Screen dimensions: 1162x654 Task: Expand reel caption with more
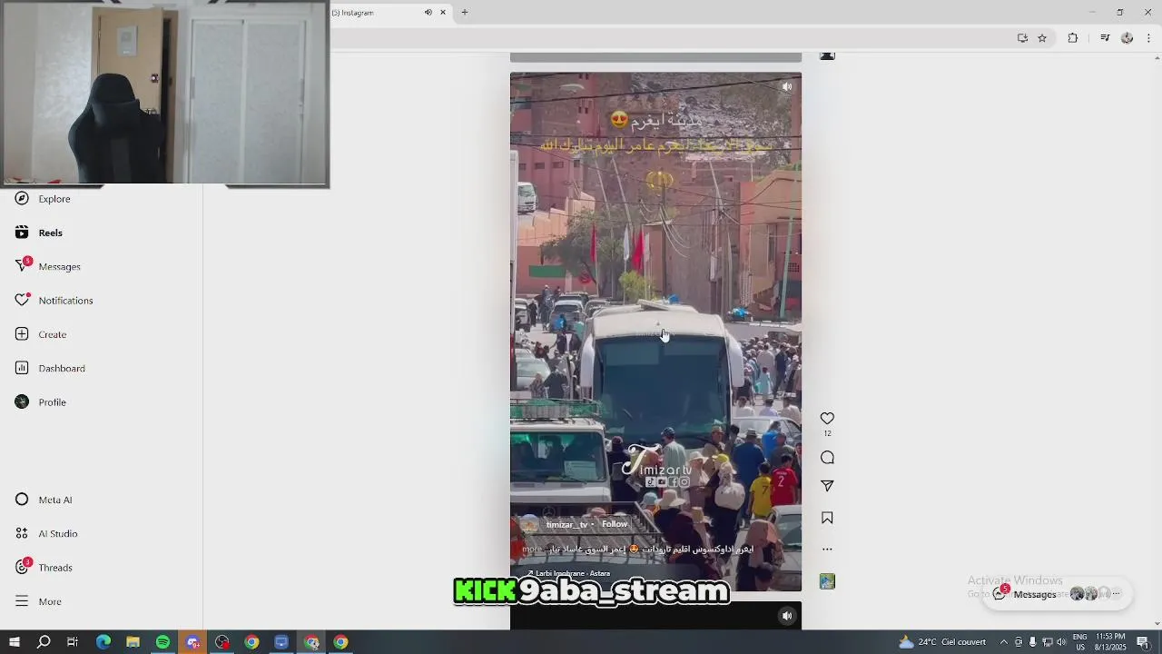(x=532, y=550)
